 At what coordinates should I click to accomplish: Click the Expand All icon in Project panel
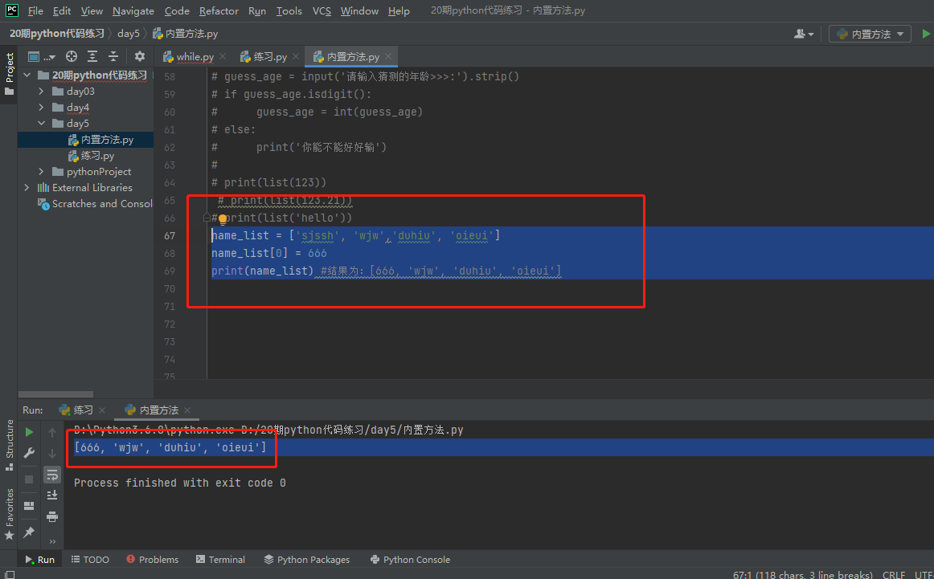point(92,56)
